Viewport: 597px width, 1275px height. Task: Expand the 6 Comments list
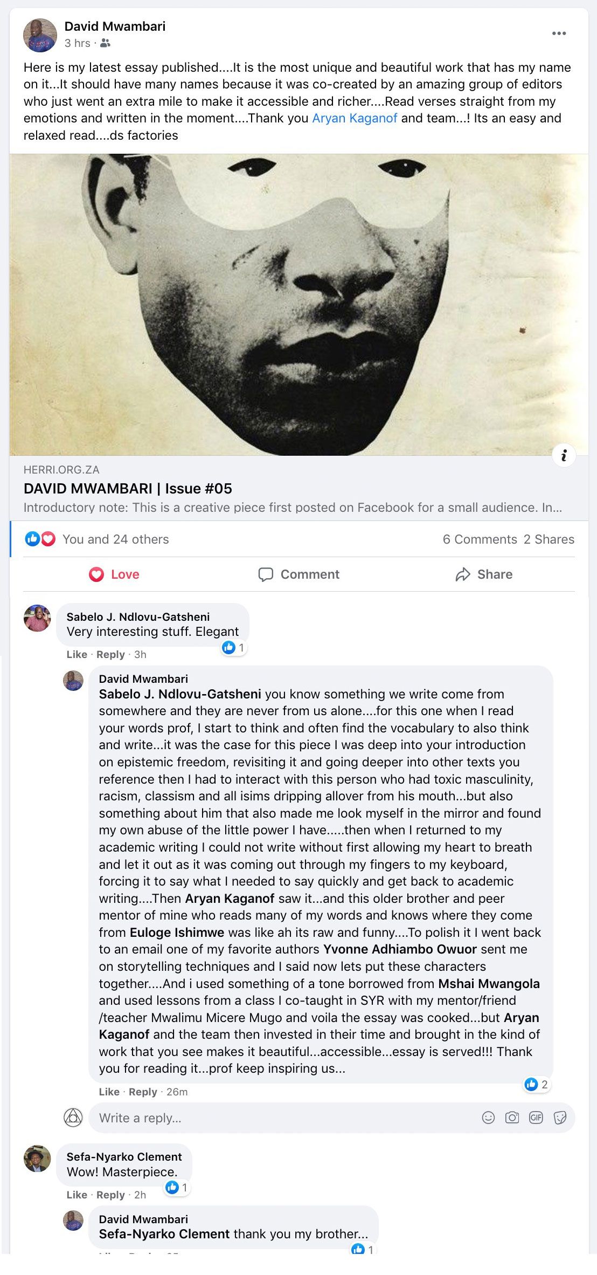[480, 539]
